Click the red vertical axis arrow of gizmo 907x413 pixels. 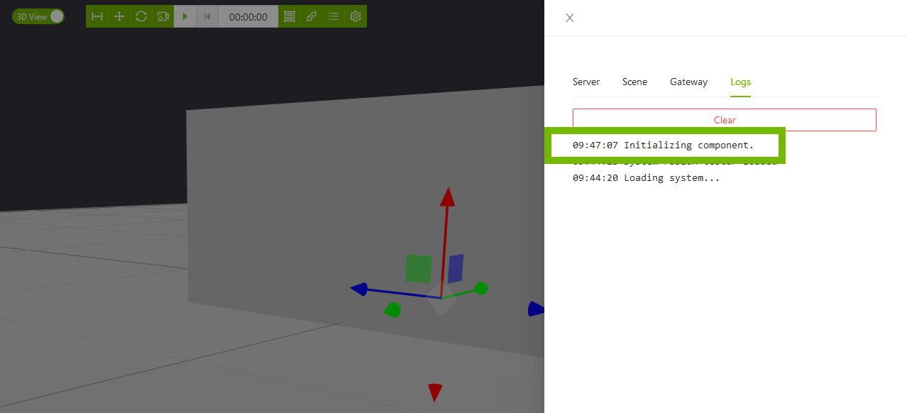447,199
